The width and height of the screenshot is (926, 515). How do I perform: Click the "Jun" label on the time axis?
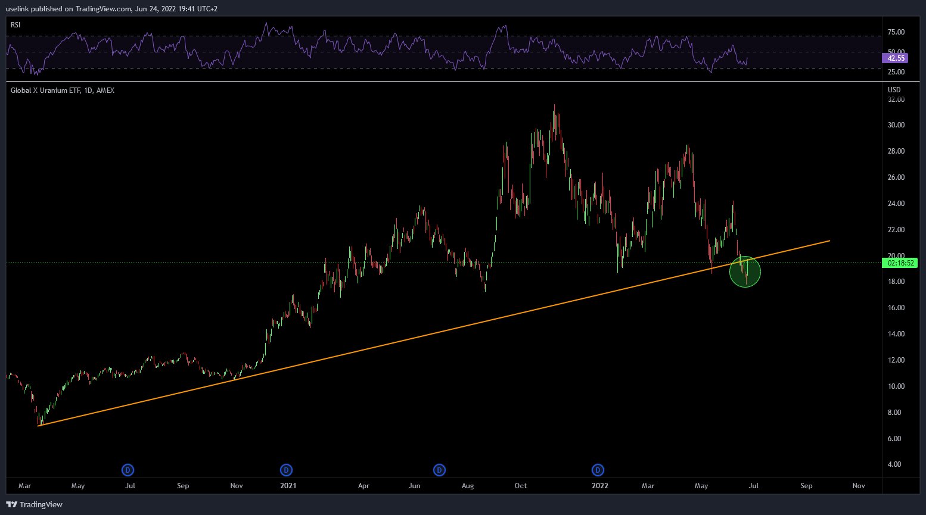pyautogui.click(x=415, y=486)
